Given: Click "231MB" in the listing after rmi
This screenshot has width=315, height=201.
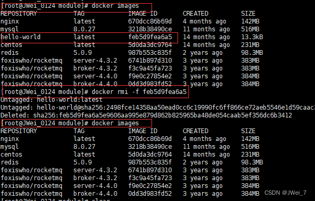Looking at the screenshot, I should point(250,155).
